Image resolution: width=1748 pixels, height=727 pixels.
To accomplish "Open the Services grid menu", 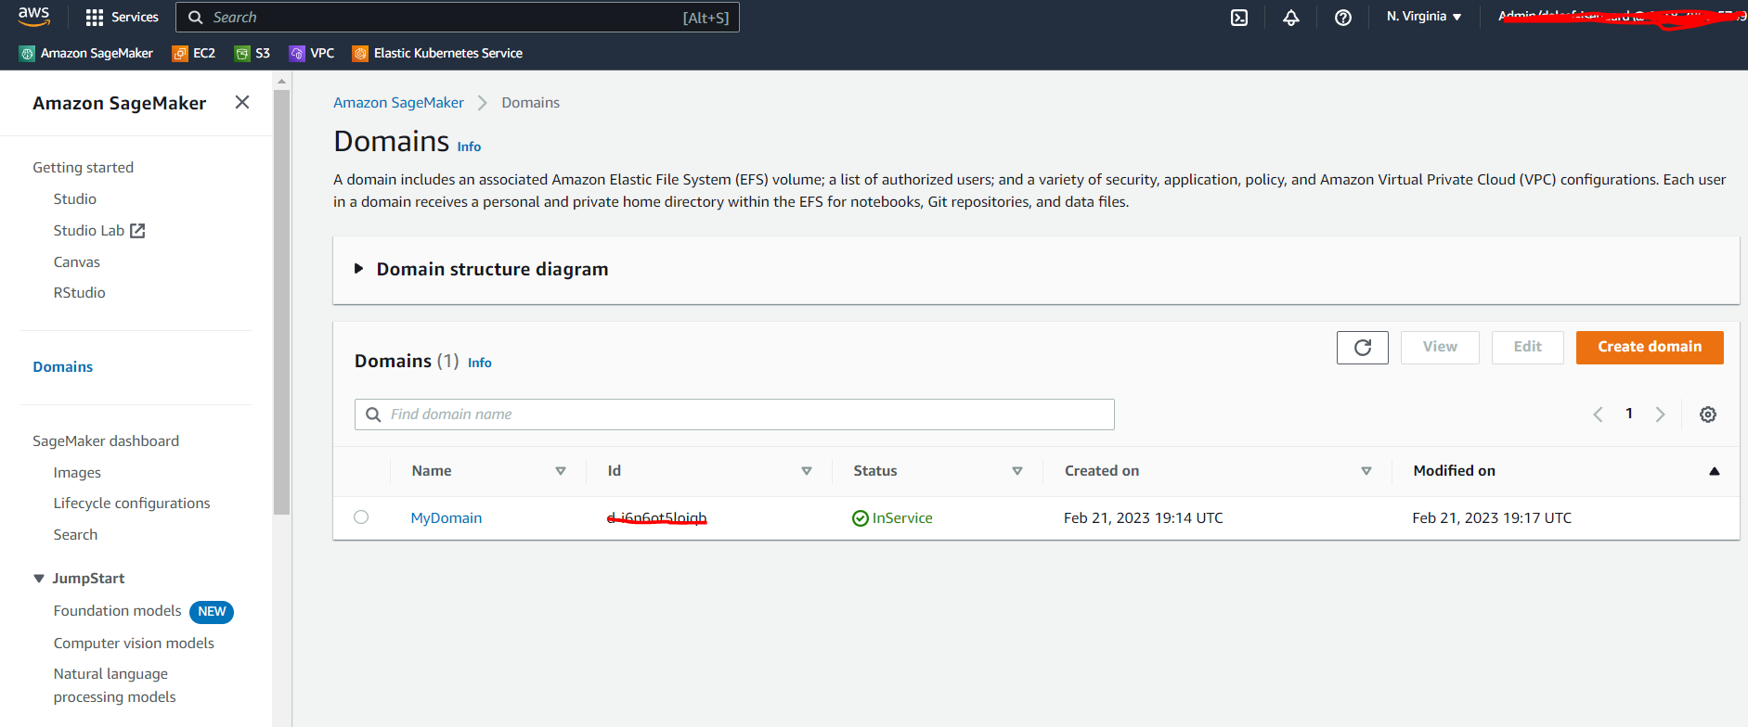I will (122, 17).
